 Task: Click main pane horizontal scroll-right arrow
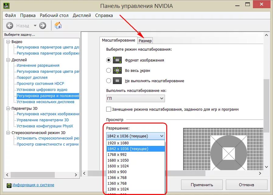coord(260,173)
